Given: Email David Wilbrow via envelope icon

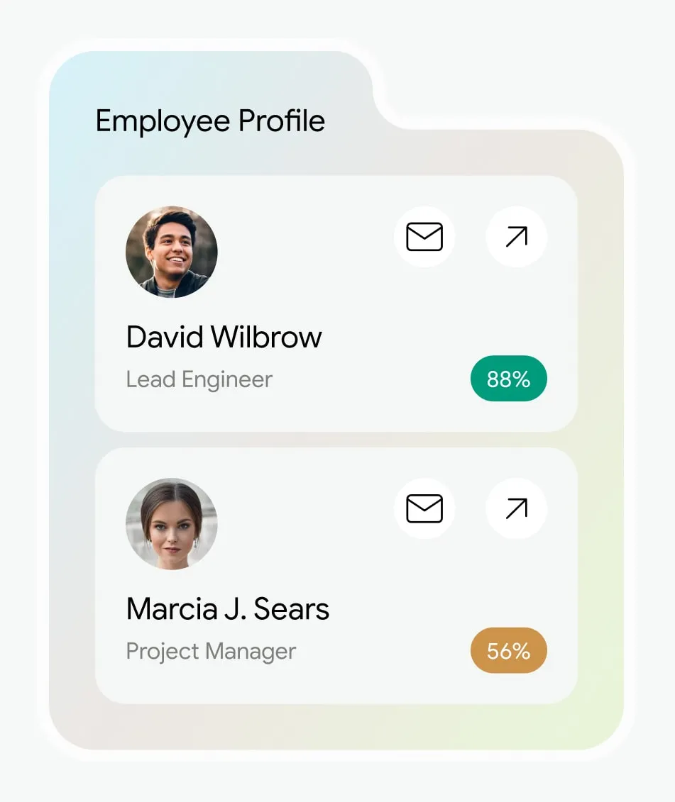Looking at the screenshot, I should 424,237.
